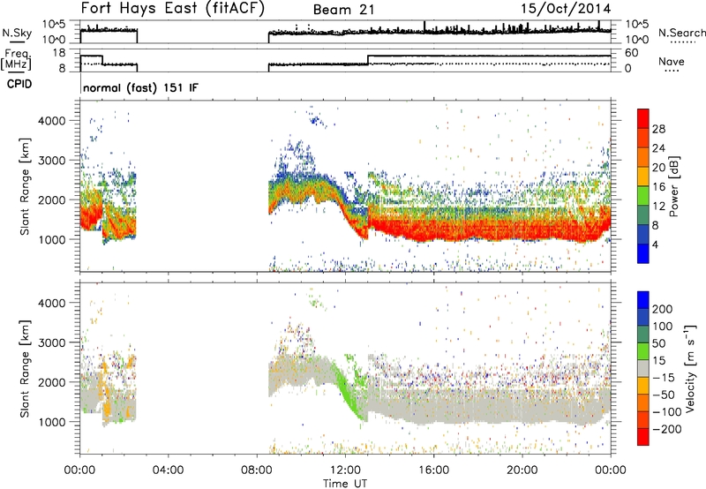Click the "50" tick on Velocity color bar
706x489 pixels.
point(658,343)
